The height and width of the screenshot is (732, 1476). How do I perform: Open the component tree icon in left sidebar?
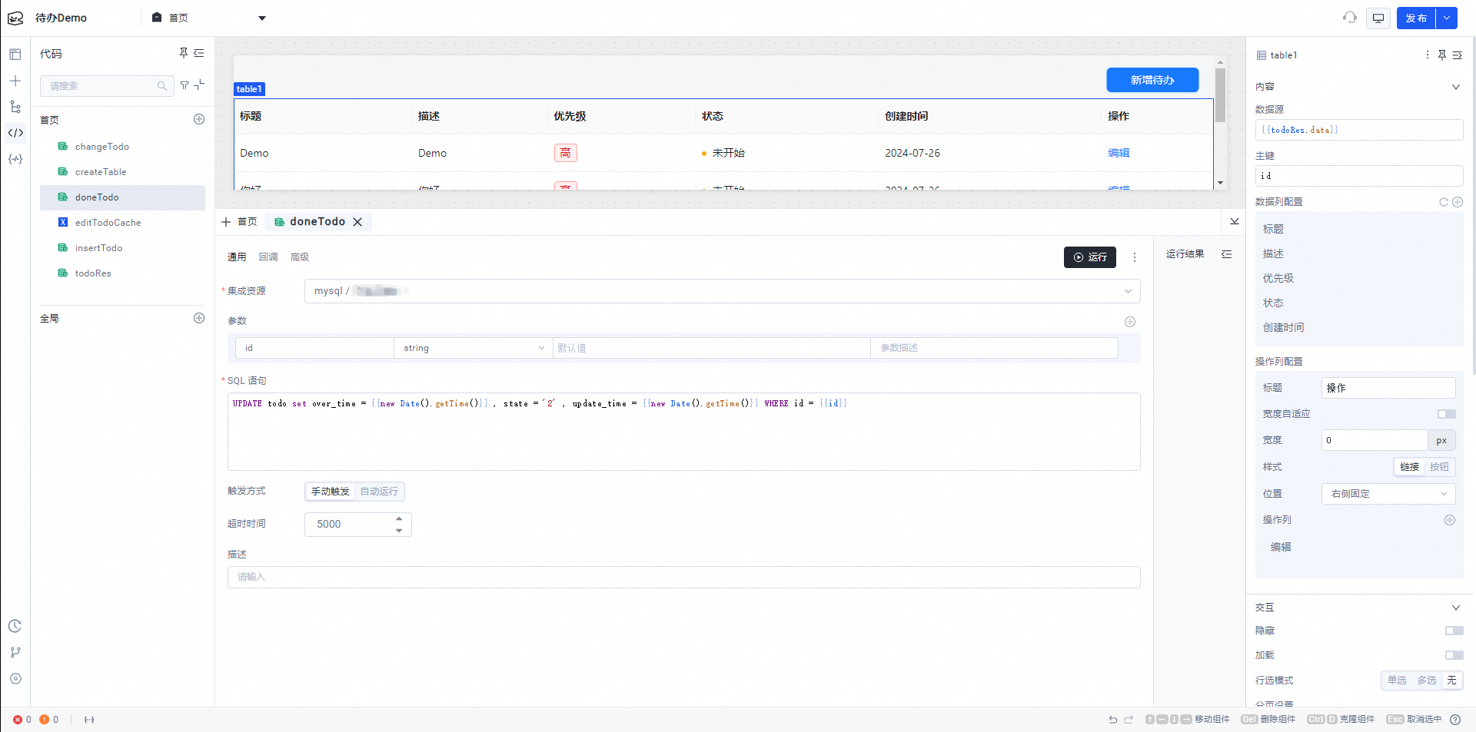(15, 107)
